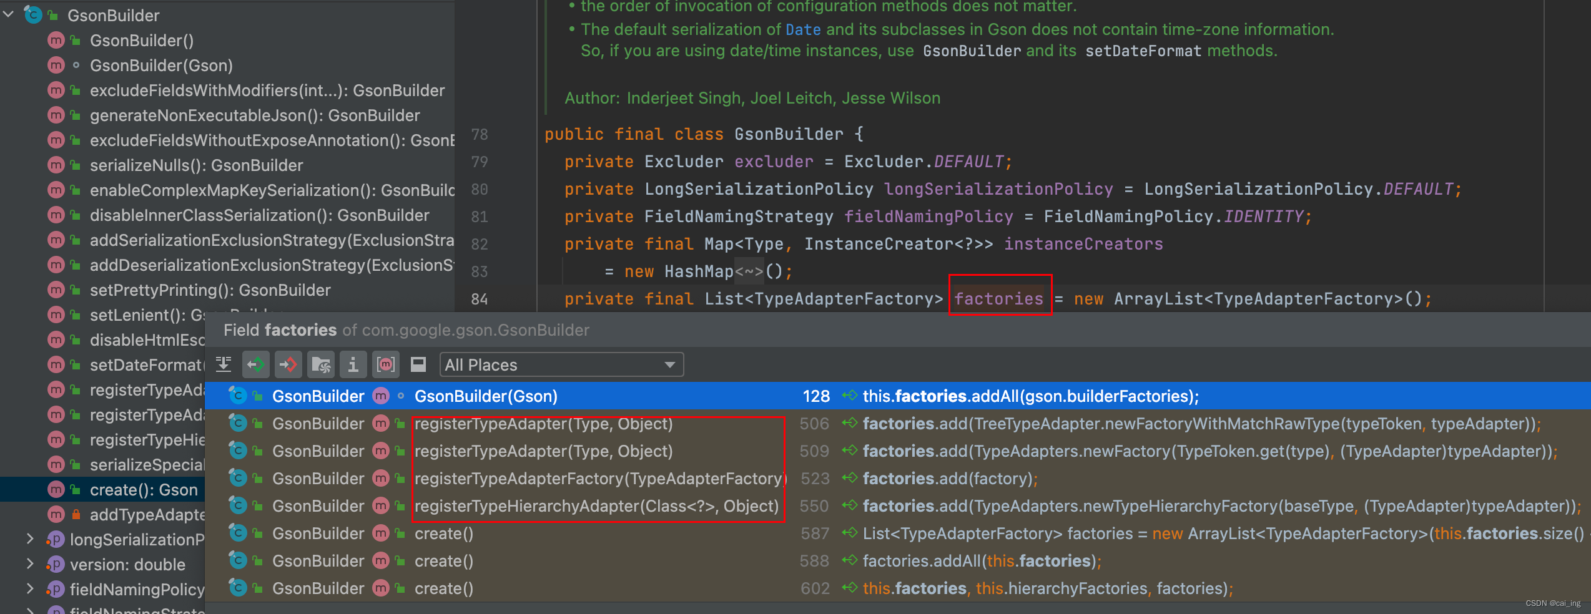This screenshot has width=1591, height=614.
Task: Click the preview panel icon in usages toolbar
Action: click(418, 364)
